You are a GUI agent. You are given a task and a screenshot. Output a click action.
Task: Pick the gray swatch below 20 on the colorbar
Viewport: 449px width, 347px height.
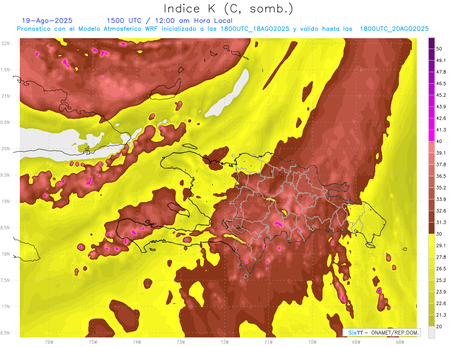point(431,332)
